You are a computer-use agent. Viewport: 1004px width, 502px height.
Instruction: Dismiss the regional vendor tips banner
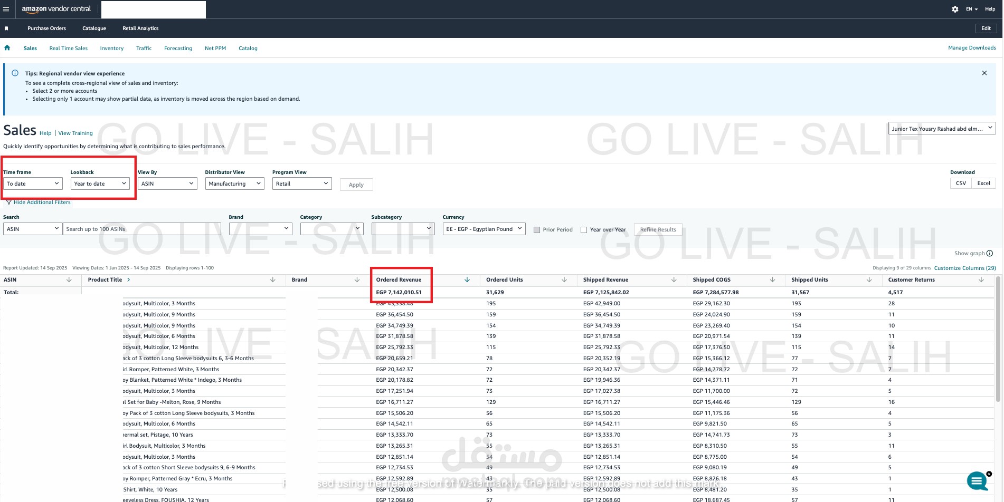984,73
